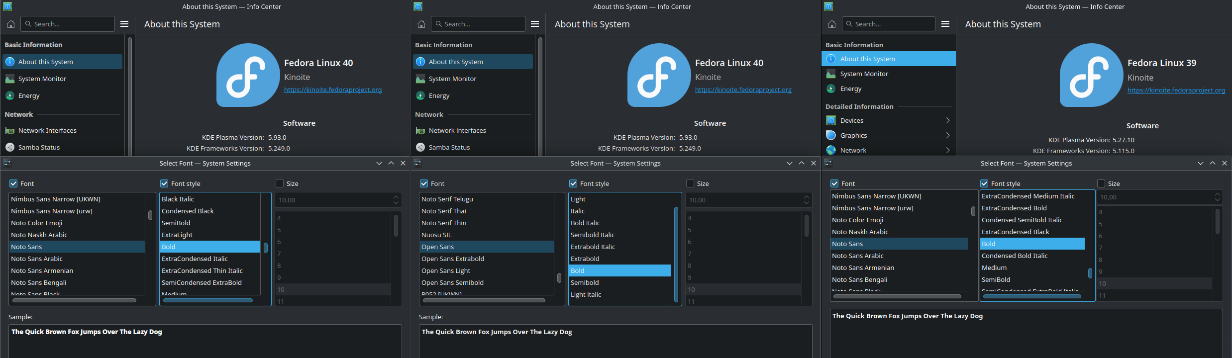Click home icon in leftmost Info Center window
This screenshot has height=358, width=1232.
tap(11, 24)
